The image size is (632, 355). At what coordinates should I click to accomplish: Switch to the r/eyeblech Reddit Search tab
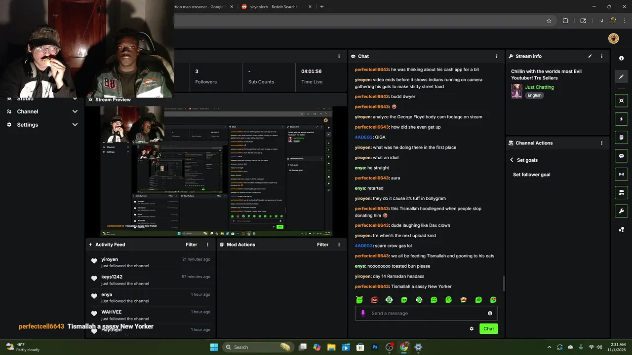(276, 6)
